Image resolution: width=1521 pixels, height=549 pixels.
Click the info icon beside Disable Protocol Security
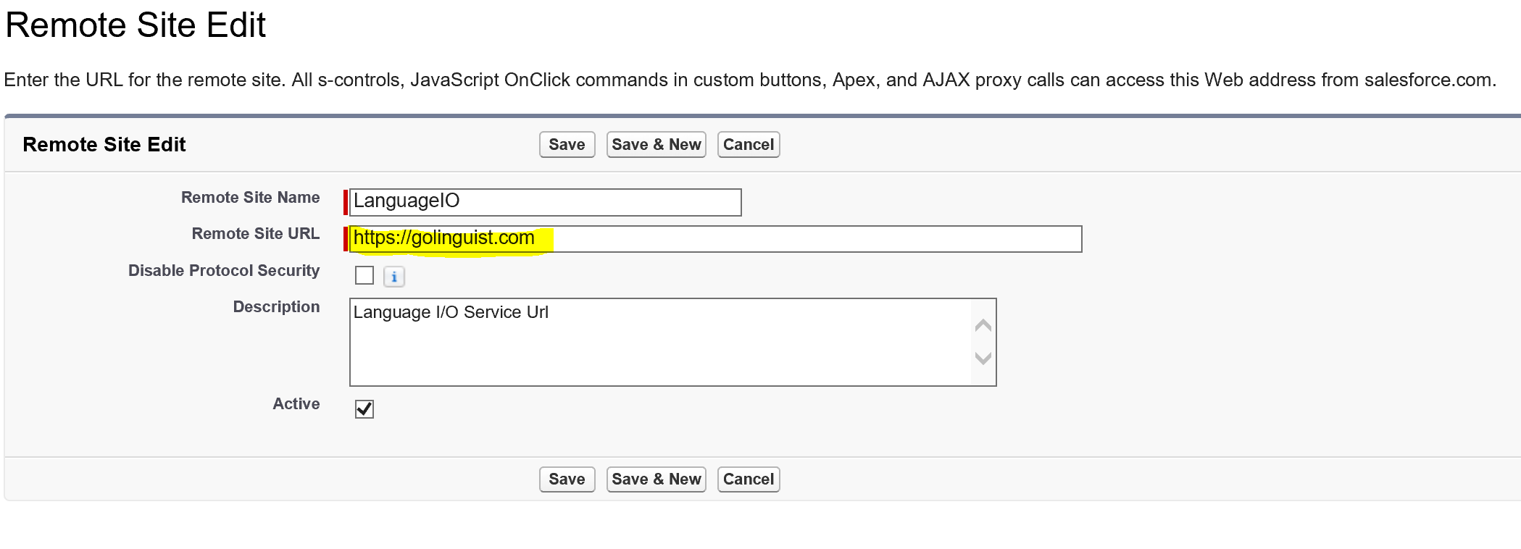[393, 277]
